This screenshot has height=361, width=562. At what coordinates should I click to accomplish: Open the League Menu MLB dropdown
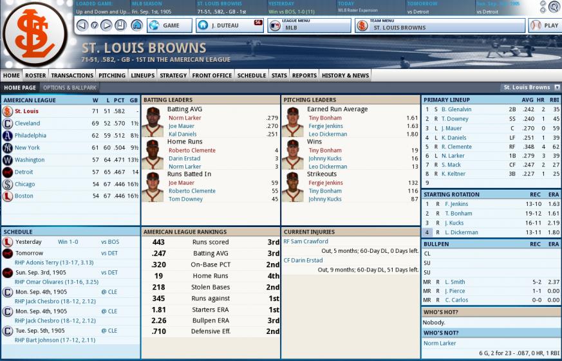(308, 26)
